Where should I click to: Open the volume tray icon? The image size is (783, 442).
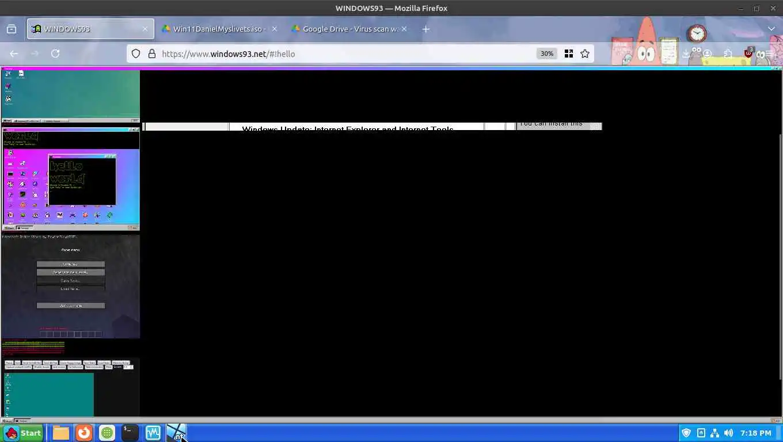coord(728,433)
